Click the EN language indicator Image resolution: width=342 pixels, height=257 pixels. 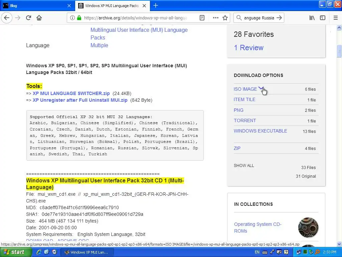tap(257, 252)
